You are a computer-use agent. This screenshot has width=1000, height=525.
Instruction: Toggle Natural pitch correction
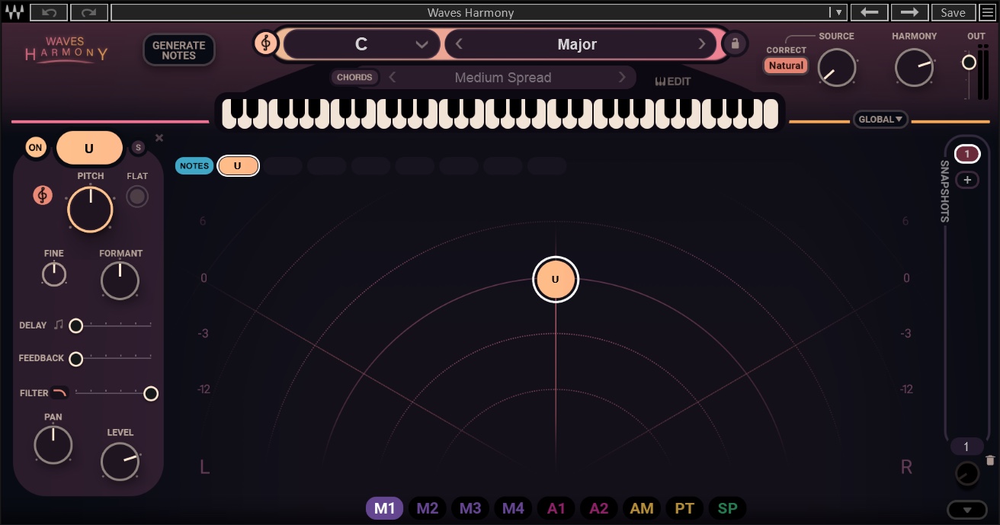click(786, 66)
